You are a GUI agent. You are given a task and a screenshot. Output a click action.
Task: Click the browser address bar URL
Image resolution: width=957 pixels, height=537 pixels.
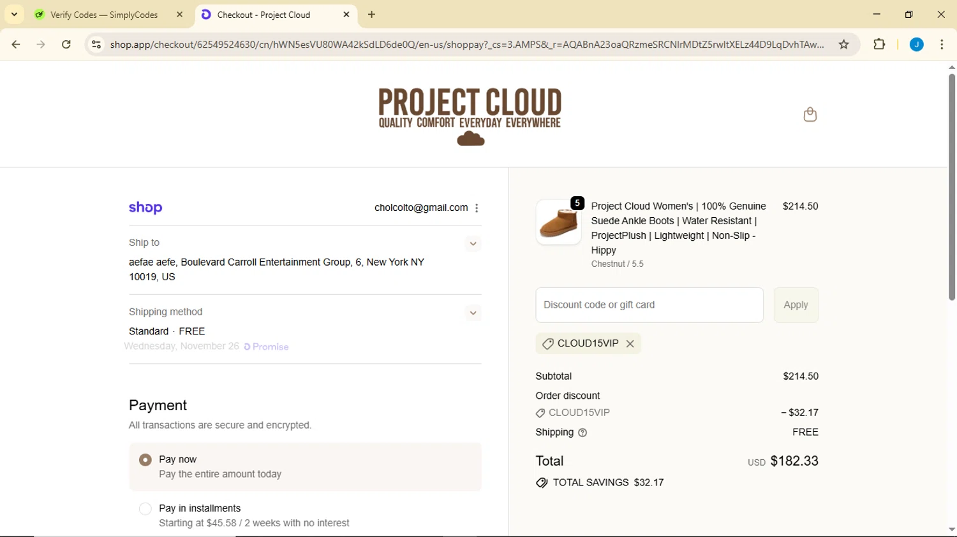[x=466, y=45]
